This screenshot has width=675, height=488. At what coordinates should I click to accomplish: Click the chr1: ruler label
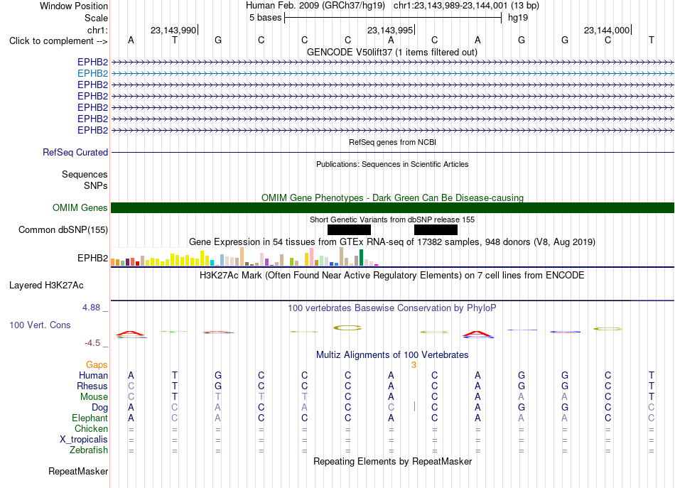(97, 30)
